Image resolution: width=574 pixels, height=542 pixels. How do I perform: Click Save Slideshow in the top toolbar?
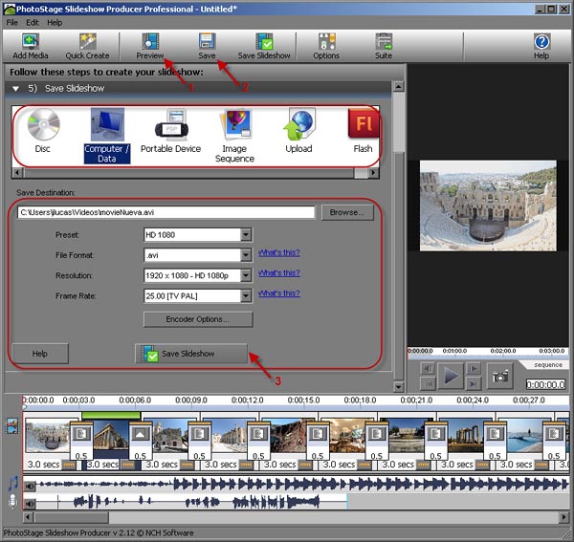(264, 46)
